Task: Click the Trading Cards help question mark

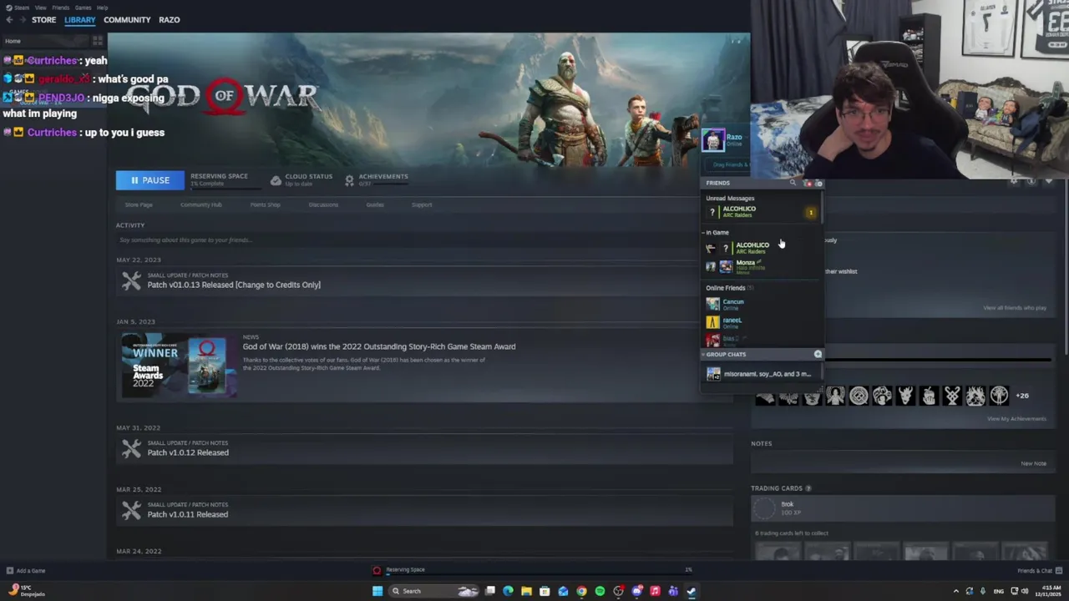Action: click(808, 488)
